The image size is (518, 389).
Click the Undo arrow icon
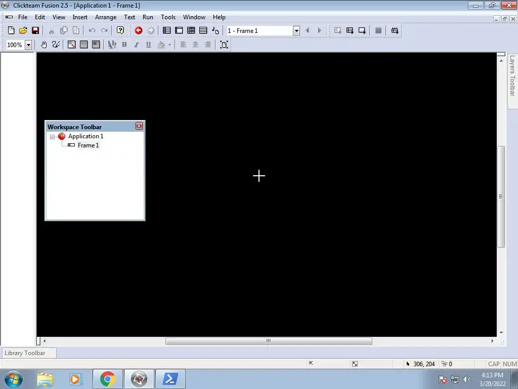point(92,30)
